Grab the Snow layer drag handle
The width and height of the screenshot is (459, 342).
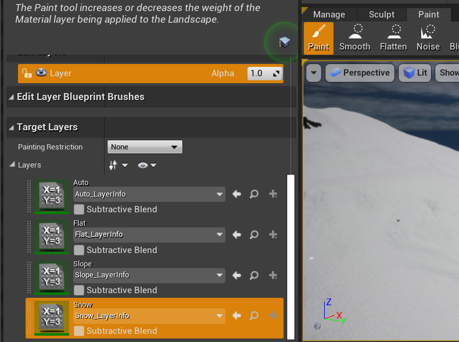coord(29,318)
